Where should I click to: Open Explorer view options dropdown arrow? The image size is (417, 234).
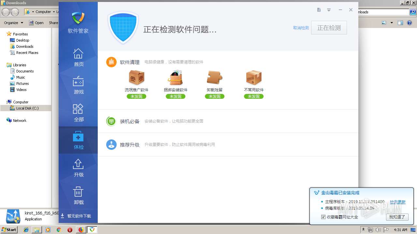392,23
